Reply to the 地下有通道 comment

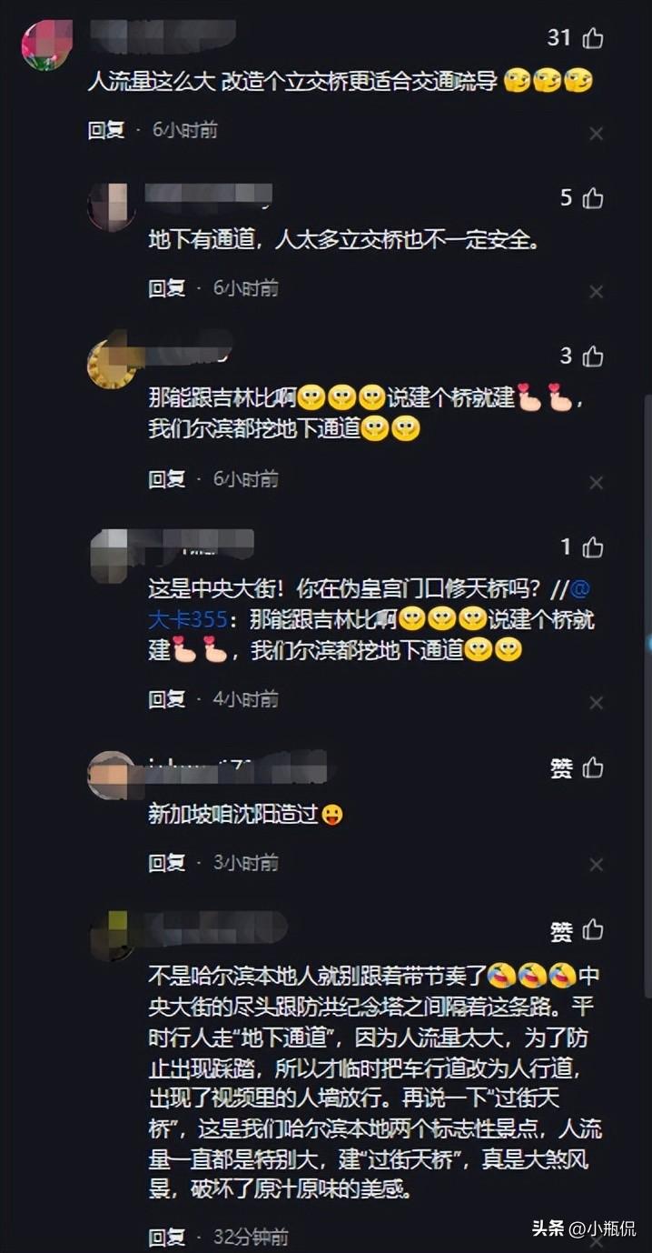point(167,288)
